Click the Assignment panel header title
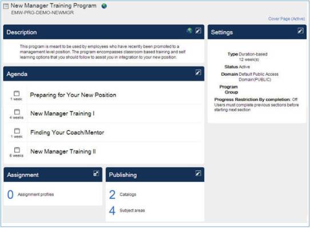The width and height of the screenshot is (310, 228). point(23,175)
